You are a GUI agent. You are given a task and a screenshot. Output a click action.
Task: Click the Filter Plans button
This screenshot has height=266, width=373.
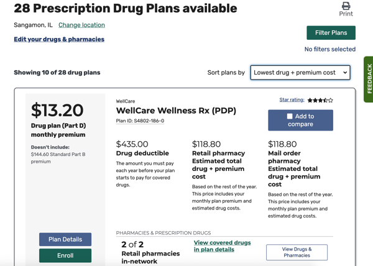tap(331, 33)
